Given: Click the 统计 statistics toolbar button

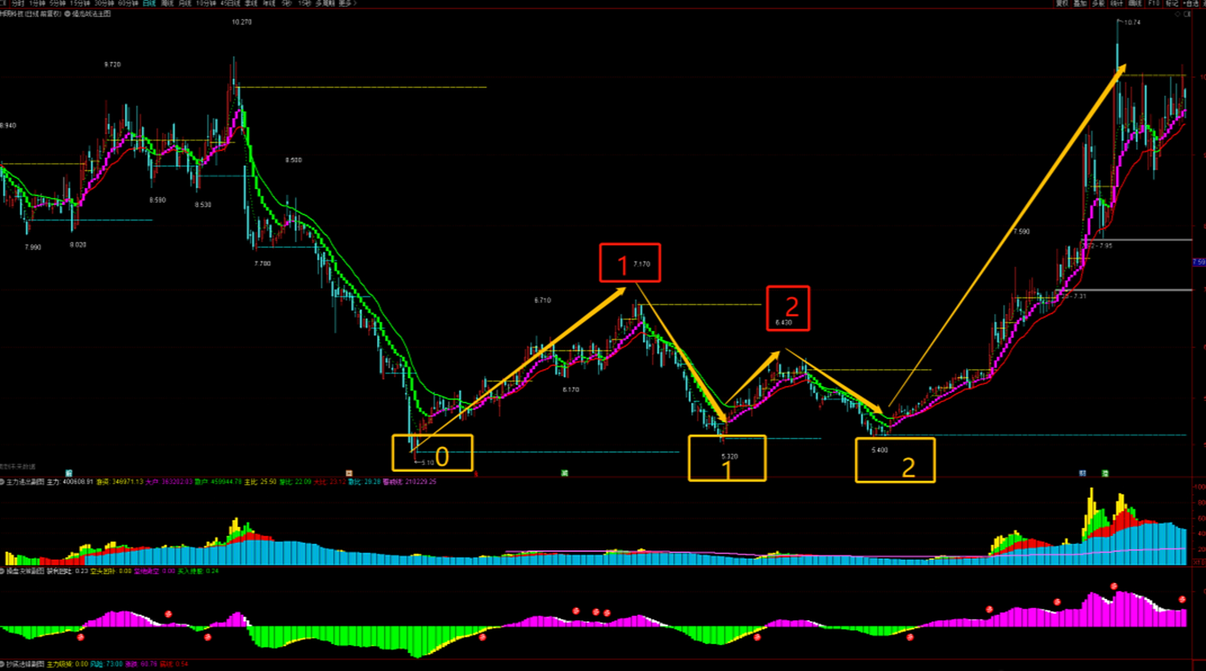Looking at the screenshot, I should (1117, 3).
